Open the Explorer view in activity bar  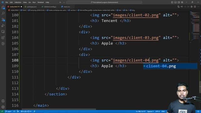click(3, 8)
